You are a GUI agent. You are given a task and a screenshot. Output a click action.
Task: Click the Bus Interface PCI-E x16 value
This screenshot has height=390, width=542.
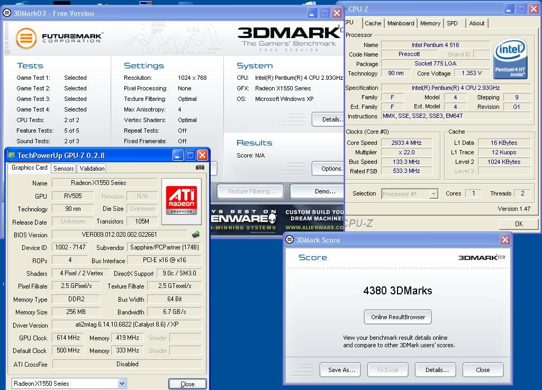tap(165, 260)
